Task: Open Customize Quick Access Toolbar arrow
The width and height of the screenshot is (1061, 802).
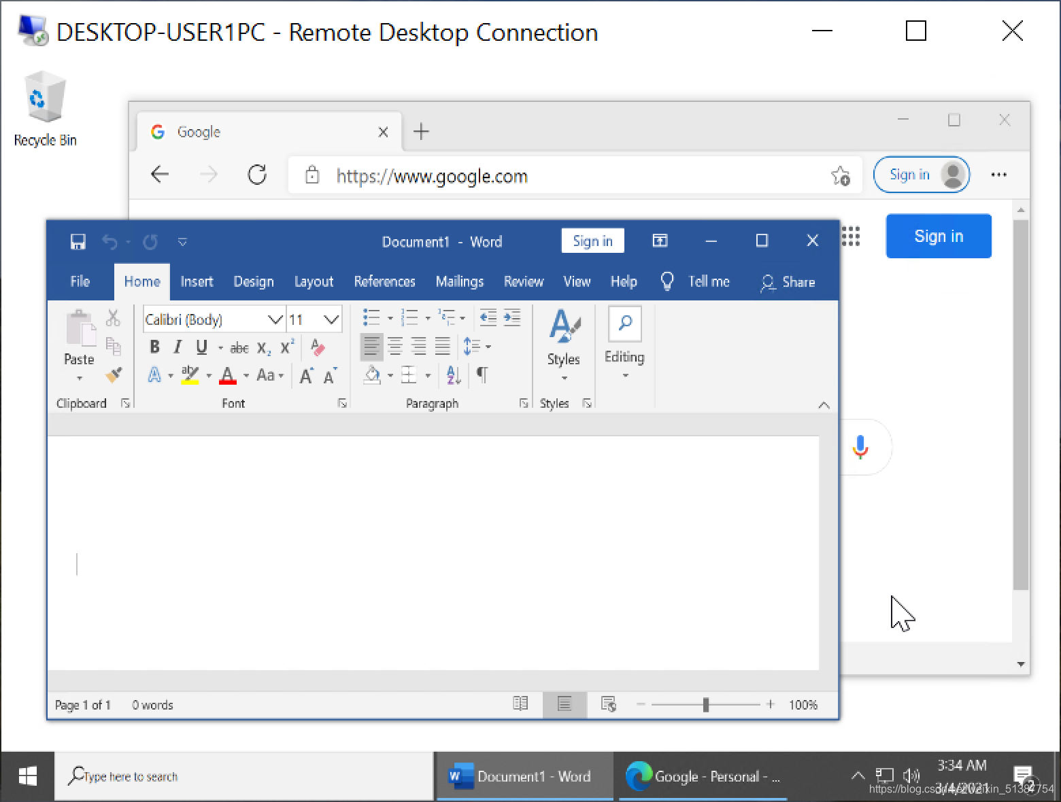Action: [x=182, y=241]
